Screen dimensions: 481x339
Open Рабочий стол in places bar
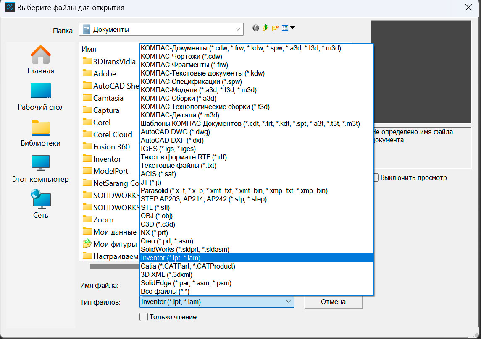point(40,97)
